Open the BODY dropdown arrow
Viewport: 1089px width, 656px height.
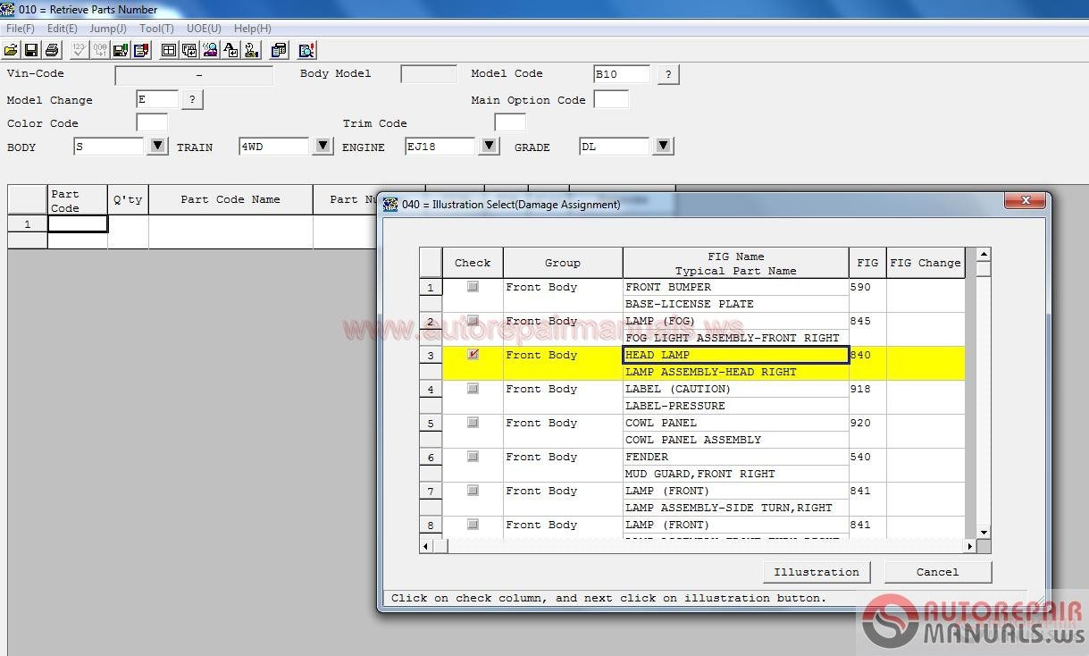(157, 146)
